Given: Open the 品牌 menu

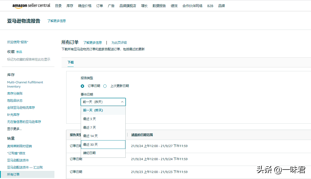Looking at the screenshot, I should click(x=222, y=6).
